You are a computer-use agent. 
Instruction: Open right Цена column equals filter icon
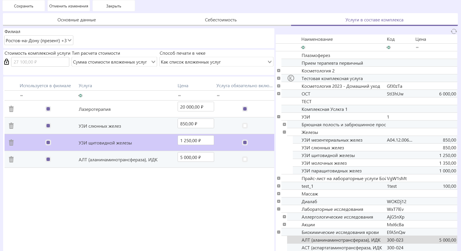pos(417,47)
